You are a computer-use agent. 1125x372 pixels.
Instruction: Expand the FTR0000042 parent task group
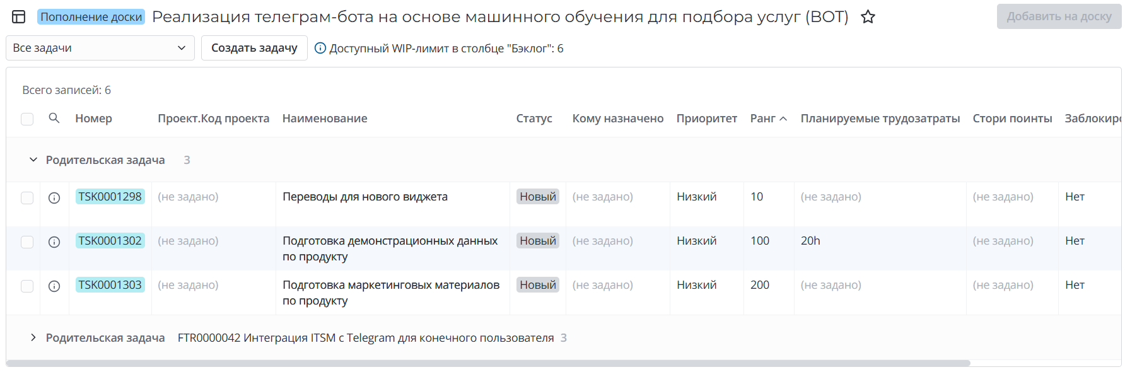pos(33,338)
